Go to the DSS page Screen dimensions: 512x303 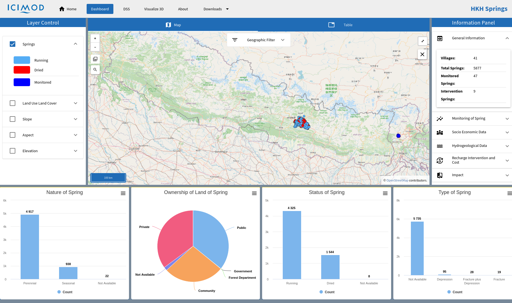click(x=126, y=9)
